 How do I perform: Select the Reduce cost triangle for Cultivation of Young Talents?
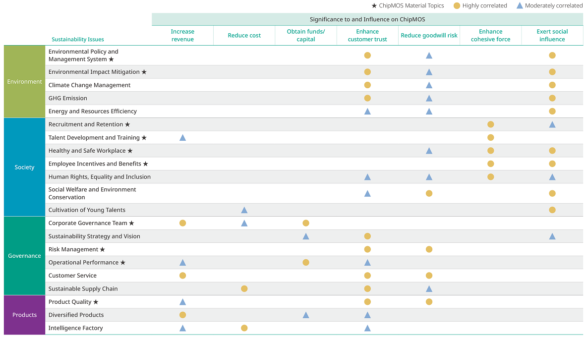(244, 210)
